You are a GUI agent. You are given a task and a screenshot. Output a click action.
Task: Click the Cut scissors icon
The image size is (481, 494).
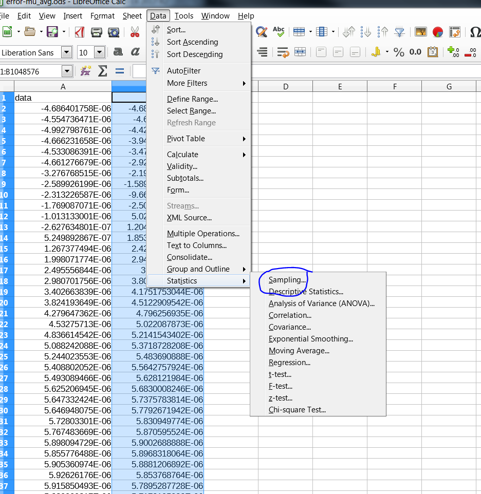[135, 32]
